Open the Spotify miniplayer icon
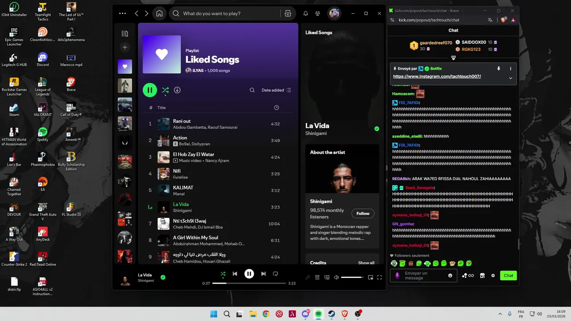This screenshot has width=571, height=321. (x=370, y=277)
